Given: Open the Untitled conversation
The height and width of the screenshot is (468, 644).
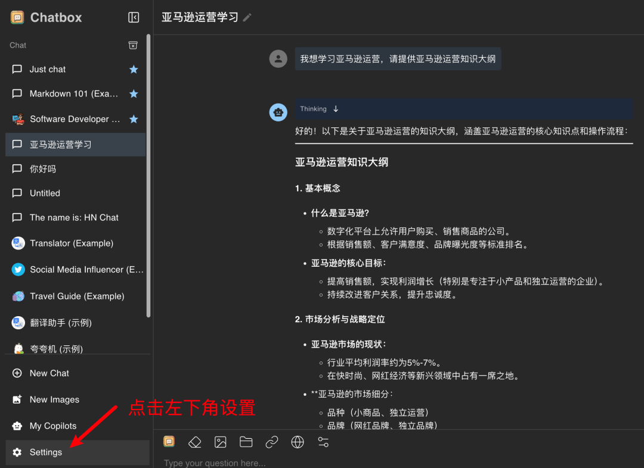Looking at the screenshot, I should [x=76, y=193].
